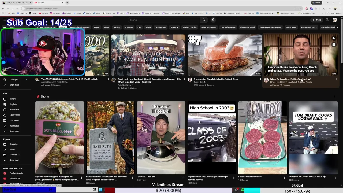Select the Mixing consoles chip
This screenshot has height=193, width=343.
click(189, 27)
